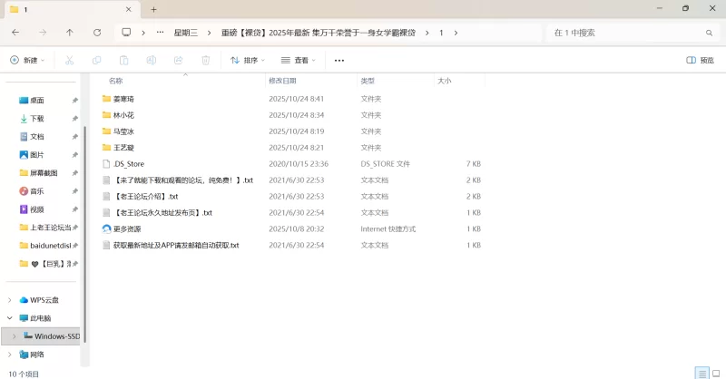The height and width of the screenshot is (379, 726).
Task: Collapse the 此电脑 tree node
Action: 10,318
